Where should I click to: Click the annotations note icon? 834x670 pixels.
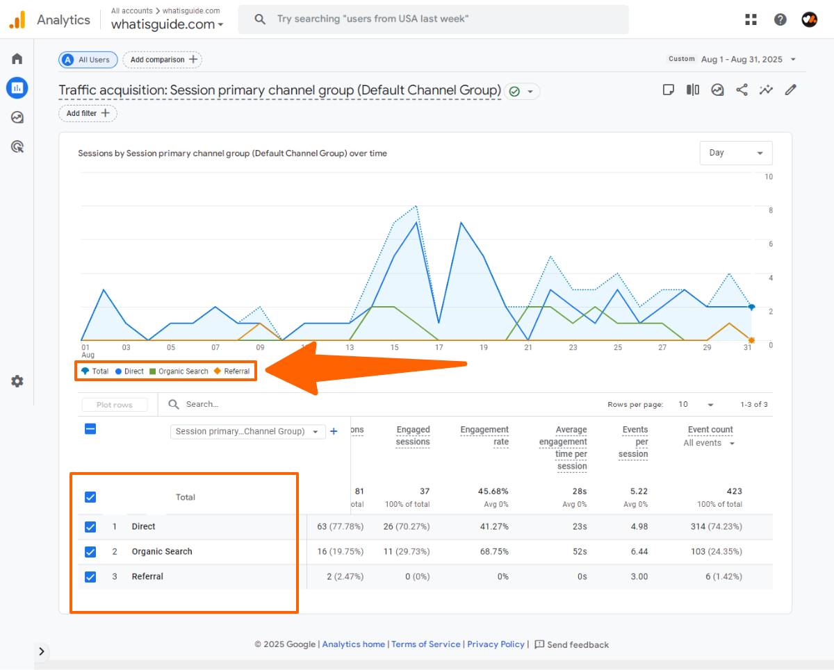coord(669,90)
